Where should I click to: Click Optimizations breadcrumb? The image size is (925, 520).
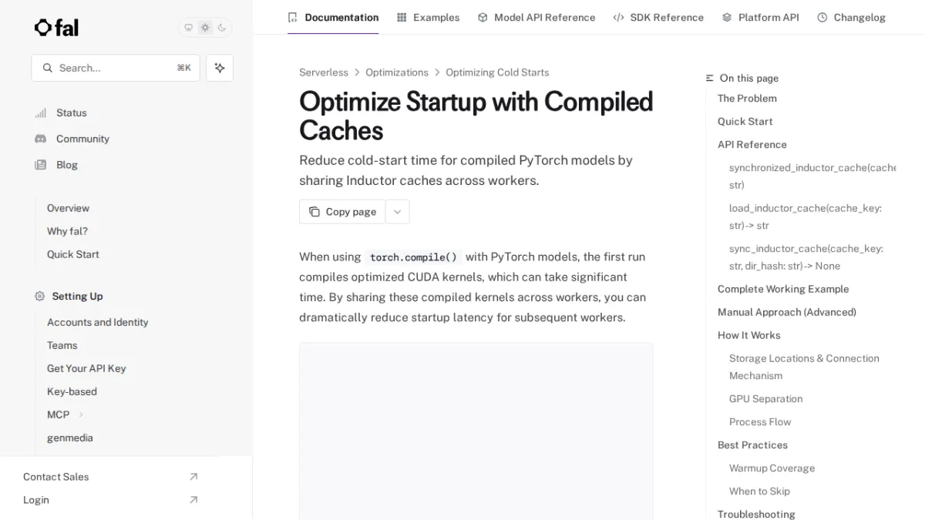coord(397,72)
